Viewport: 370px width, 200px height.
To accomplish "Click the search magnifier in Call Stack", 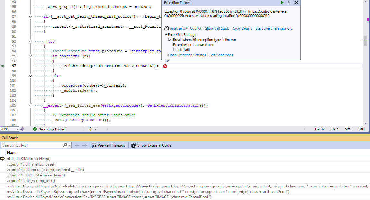I will point(65,145).
